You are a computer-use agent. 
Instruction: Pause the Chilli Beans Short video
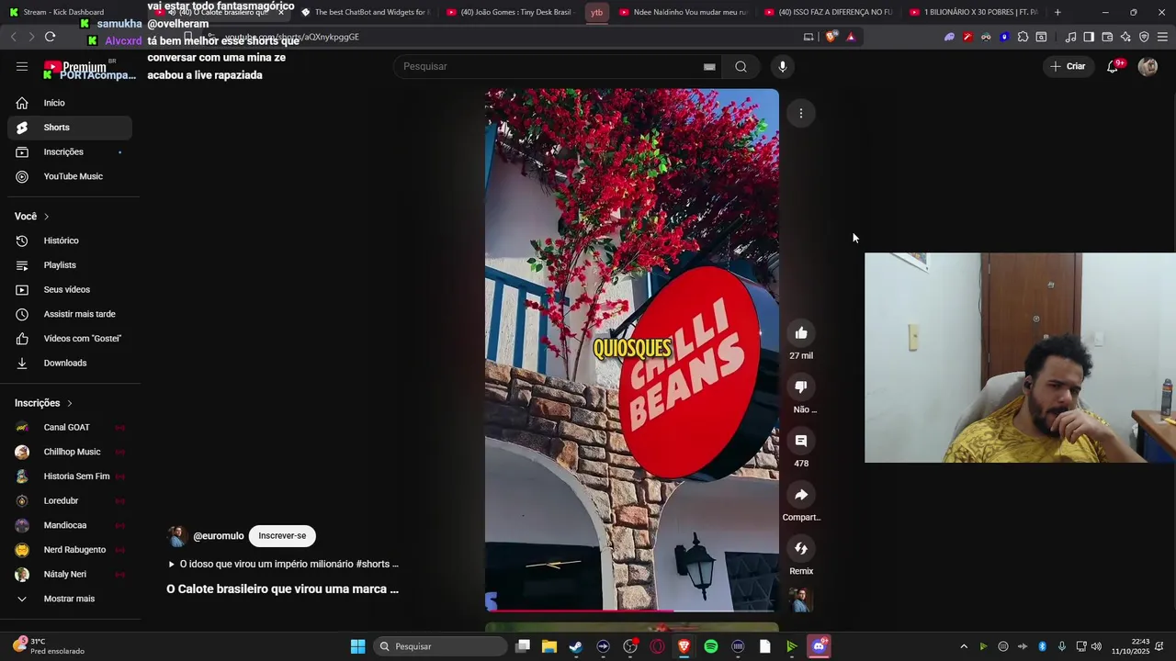point(632,349)
